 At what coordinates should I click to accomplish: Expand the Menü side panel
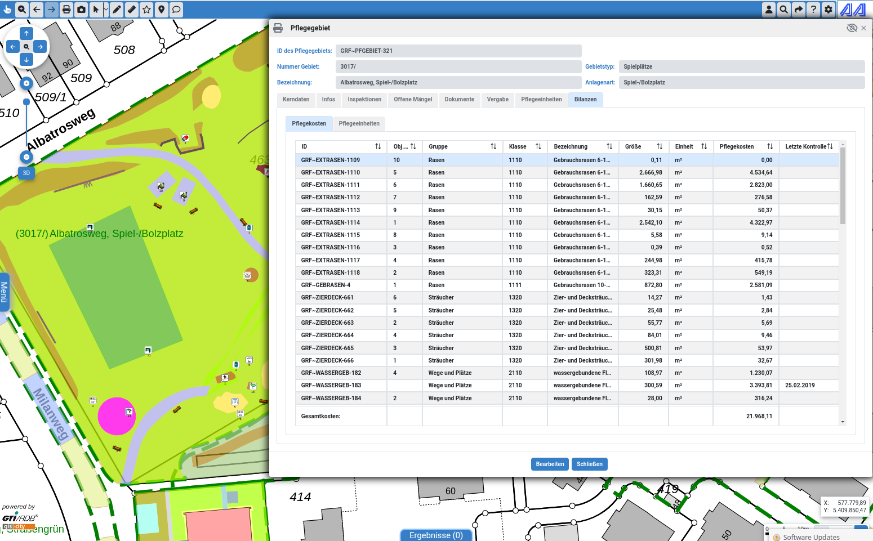tap(5, 293)
